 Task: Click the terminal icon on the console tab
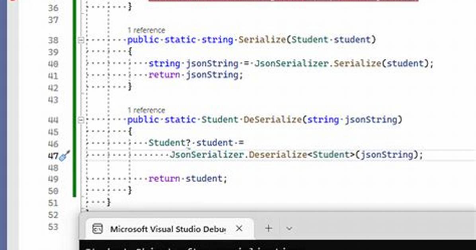[x=98, y=229]
